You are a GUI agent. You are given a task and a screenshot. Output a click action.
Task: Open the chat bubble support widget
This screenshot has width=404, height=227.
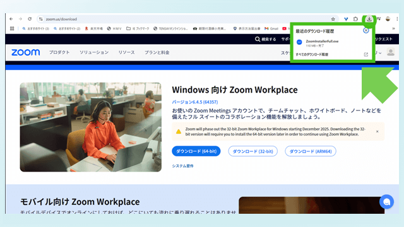(386, 202)
